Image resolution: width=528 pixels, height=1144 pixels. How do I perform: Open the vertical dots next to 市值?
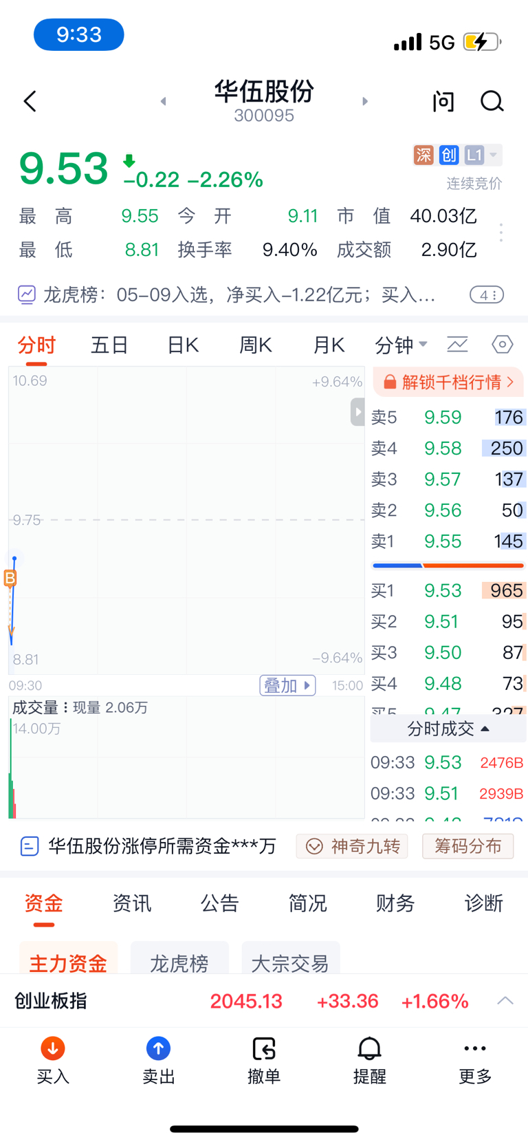pyautogui.click(x=501, y=233)
